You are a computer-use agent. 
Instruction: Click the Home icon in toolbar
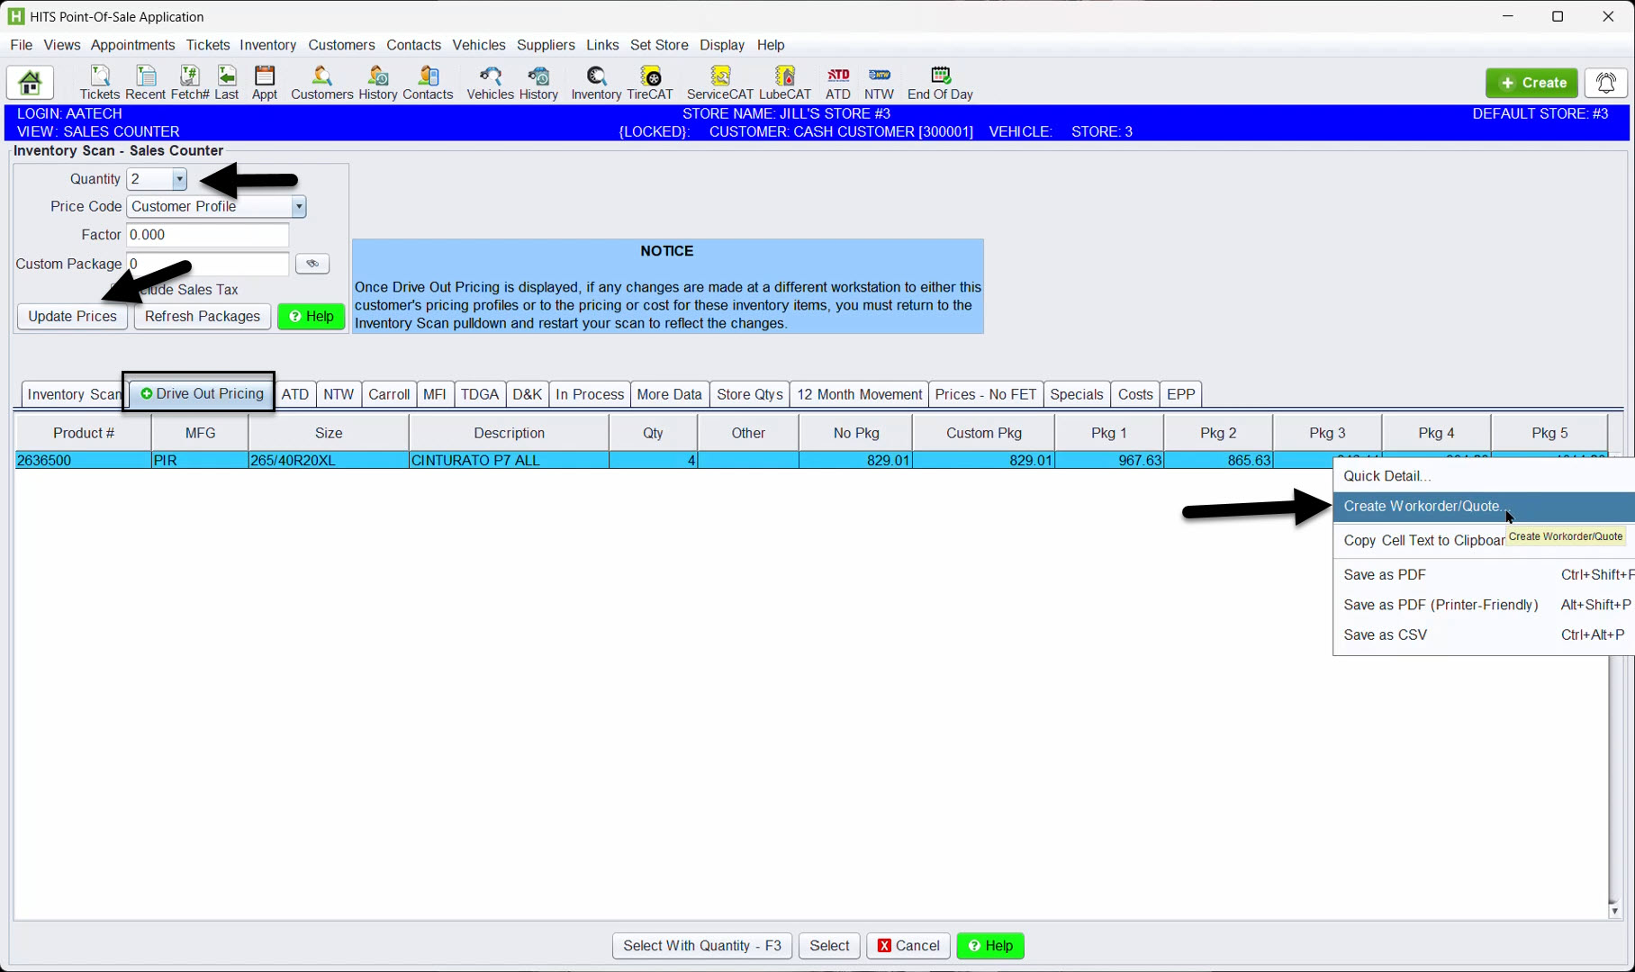(30, 83)
